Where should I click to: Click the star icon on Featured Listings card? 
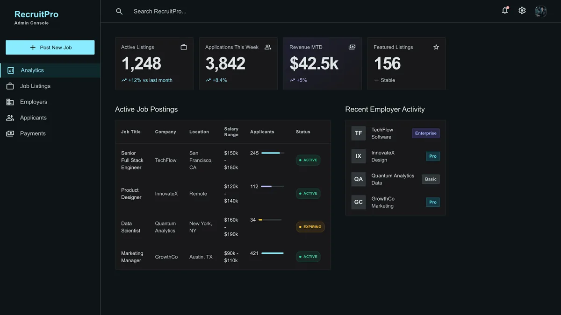[x=436, y=47]
